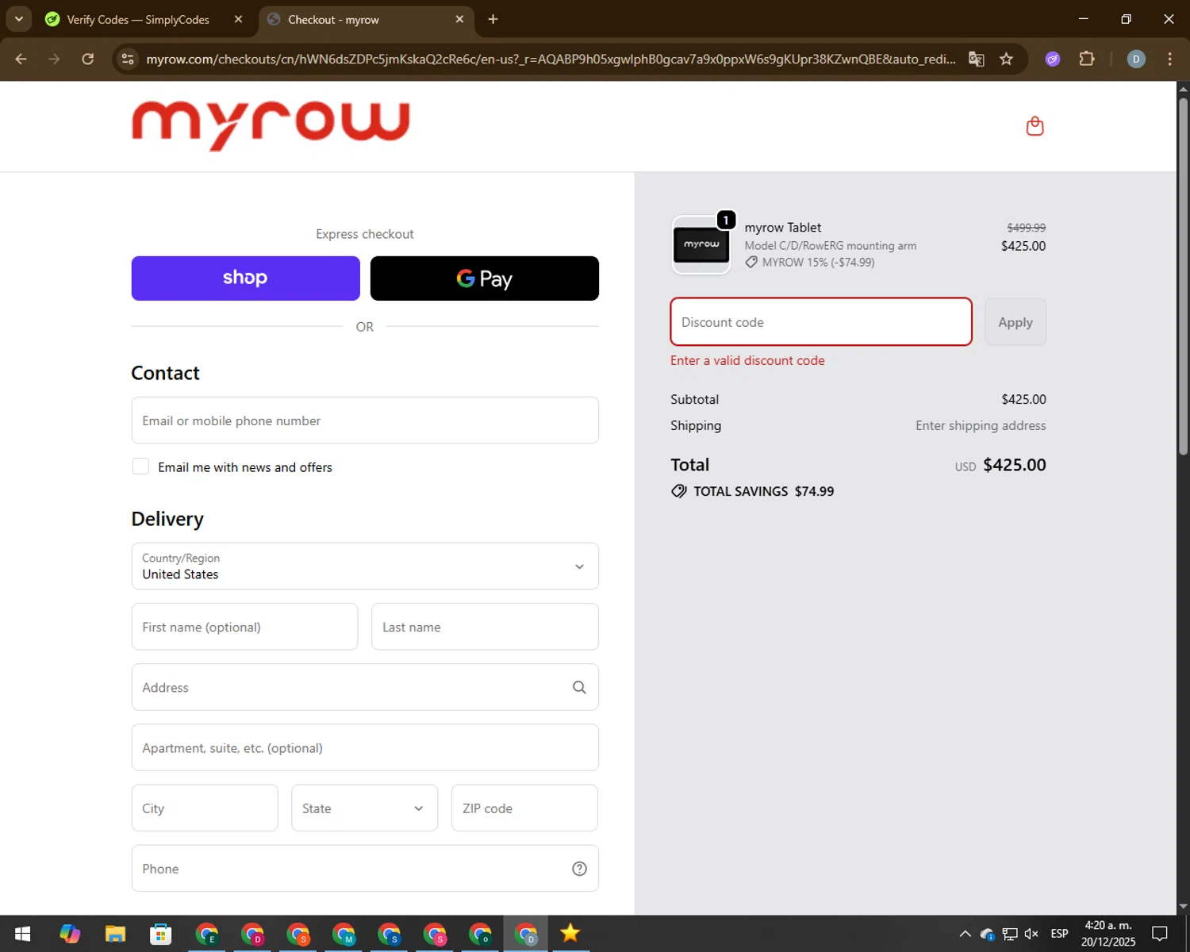Click the translate page icon
1190x952 pixels.
tap(976, 59)
